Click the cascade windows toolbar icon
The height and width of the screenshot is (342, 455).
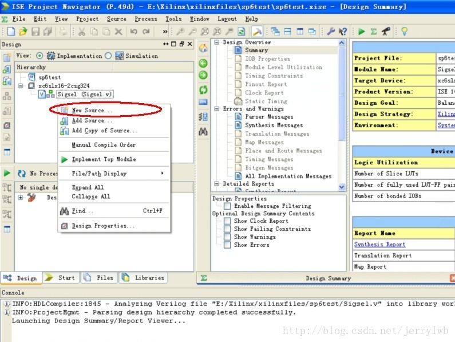click(275, 32)
